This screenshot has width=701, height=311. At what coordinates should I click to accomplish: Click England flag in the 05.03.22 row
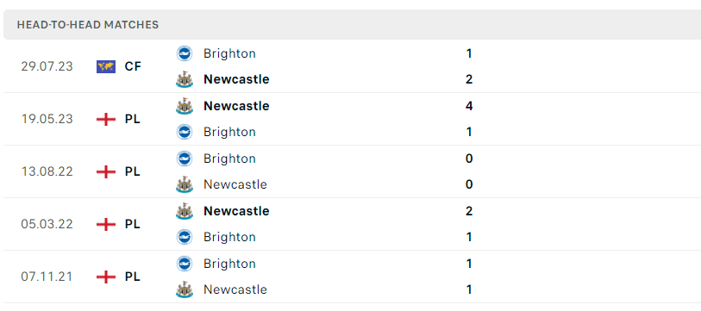[106, 224]
